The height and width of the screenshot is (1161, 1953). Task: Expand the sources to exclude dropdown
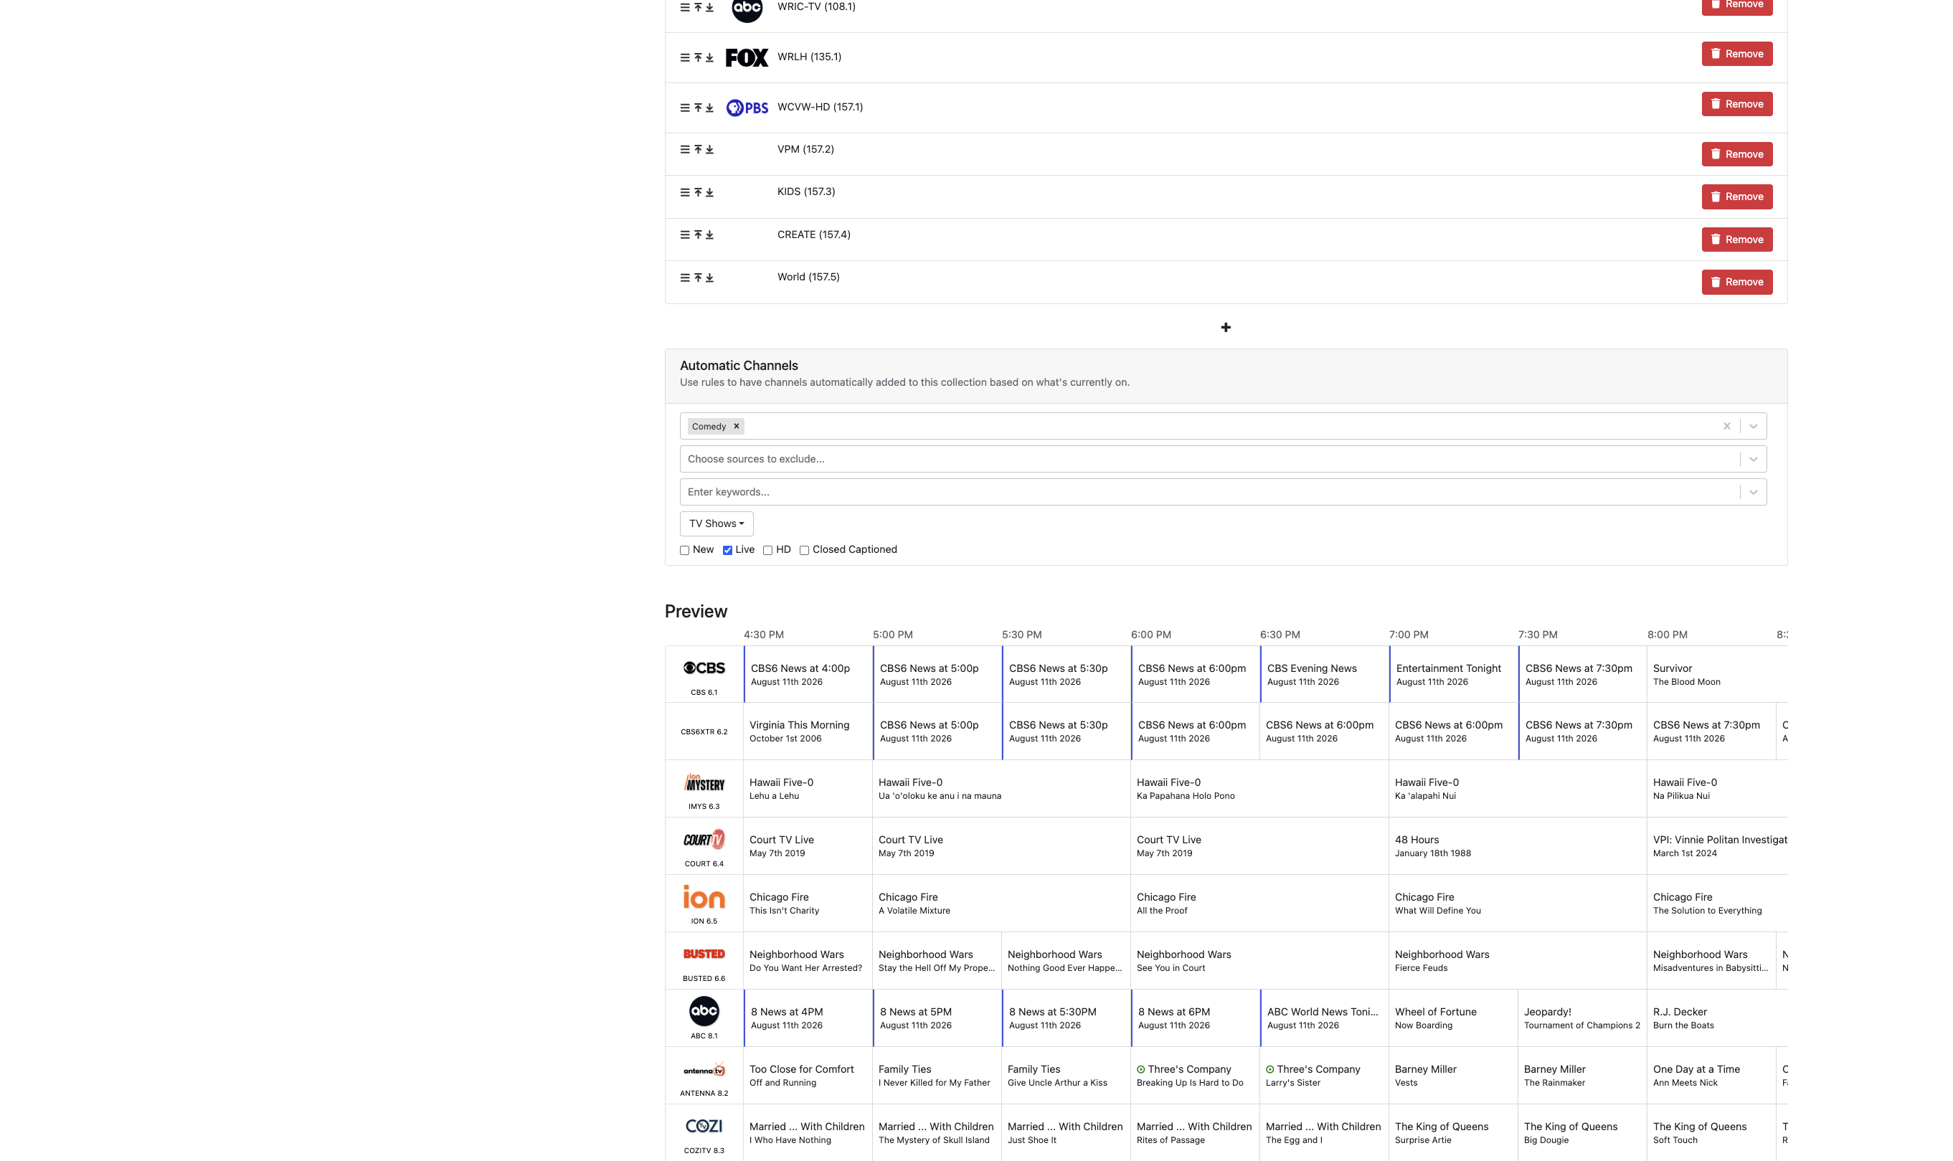(1753, 459)
